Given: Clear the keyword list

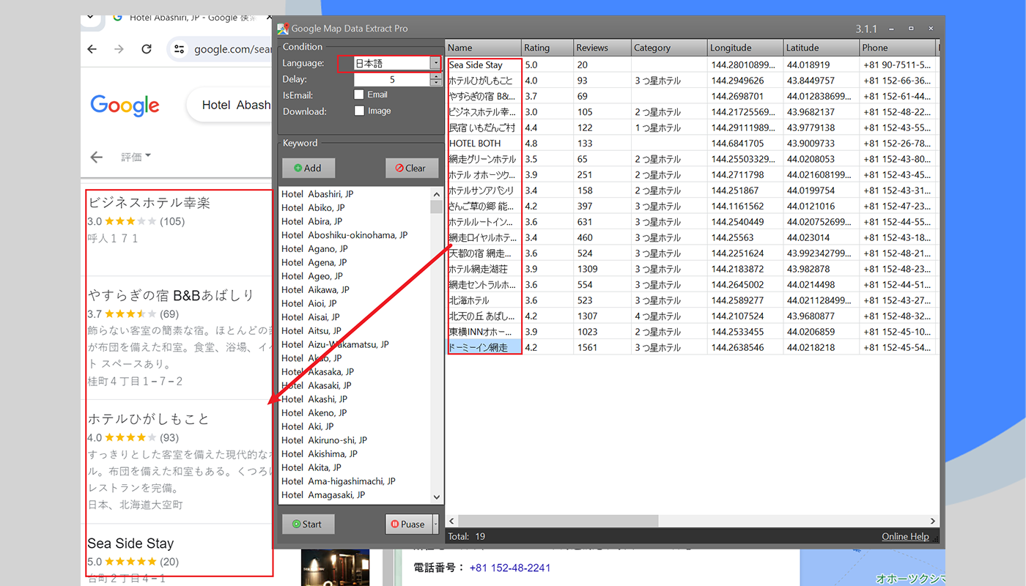Looking at the screenshot, I should (x=410, y=168).
